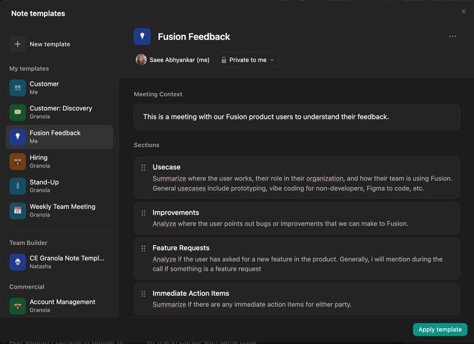Grab the Immediate Action Items drag handle

pos(144,294)
